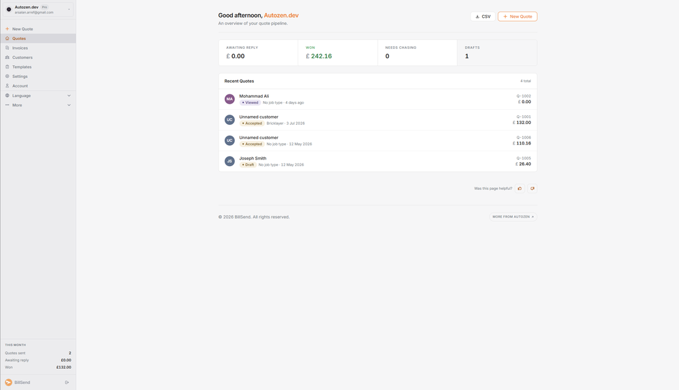Click the Invoices document icon

click(x=7, y=48)
